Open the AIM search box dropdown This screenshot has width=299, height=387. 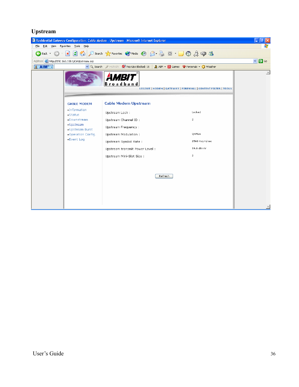tap(87, 67)
